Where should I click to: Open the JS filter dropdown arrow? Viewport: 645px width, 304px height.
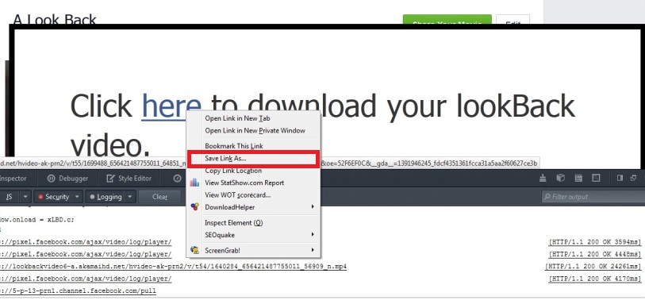click(x=25, y=197)
